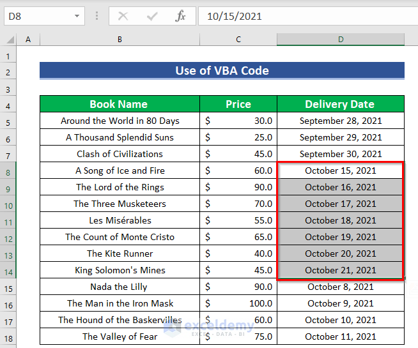Click the three-dot handle beside Name Box
This screenshot has height=348, width=418.
coord(97,16)
